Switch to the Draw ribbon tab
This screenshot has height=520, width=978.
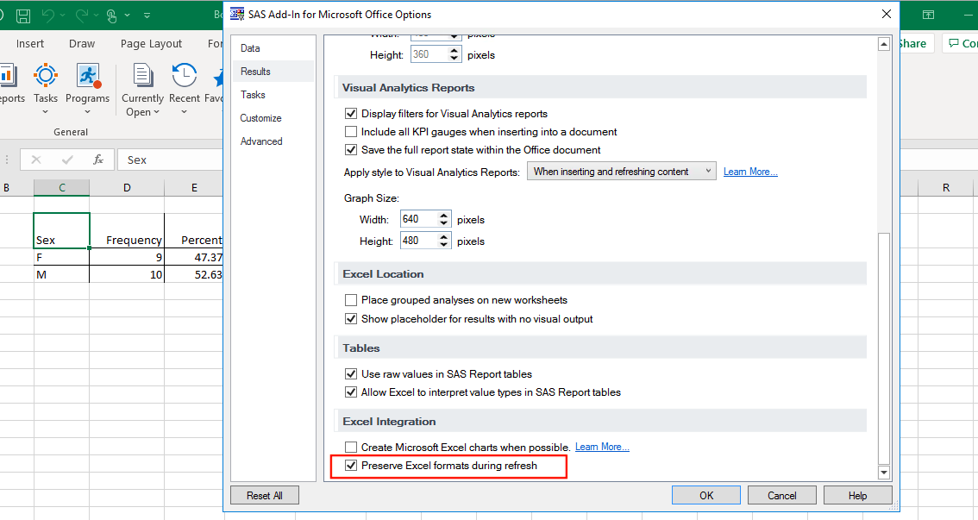[81, 43]
